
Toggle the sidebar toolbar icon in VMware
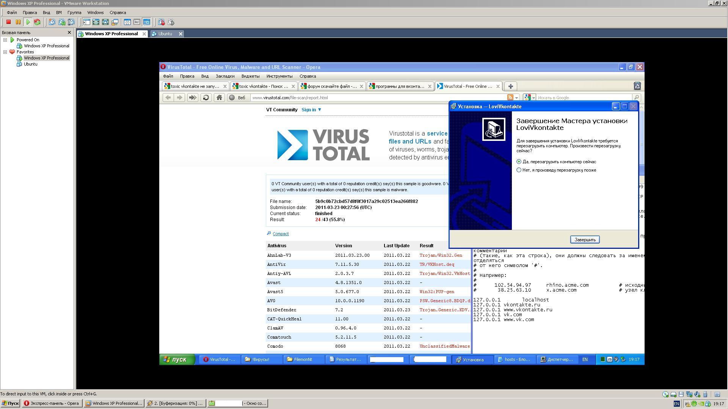(86, 22)
